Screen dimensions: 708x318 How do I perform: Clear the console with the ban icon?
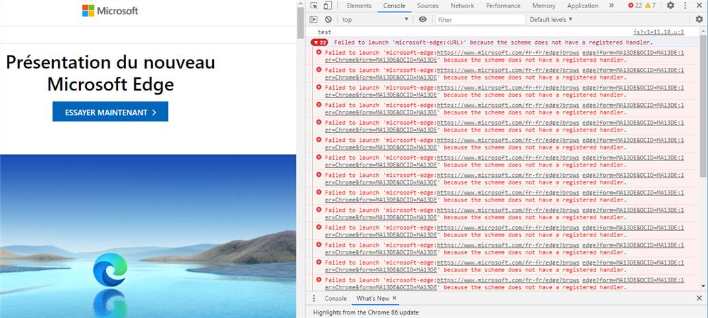[328, 19]
